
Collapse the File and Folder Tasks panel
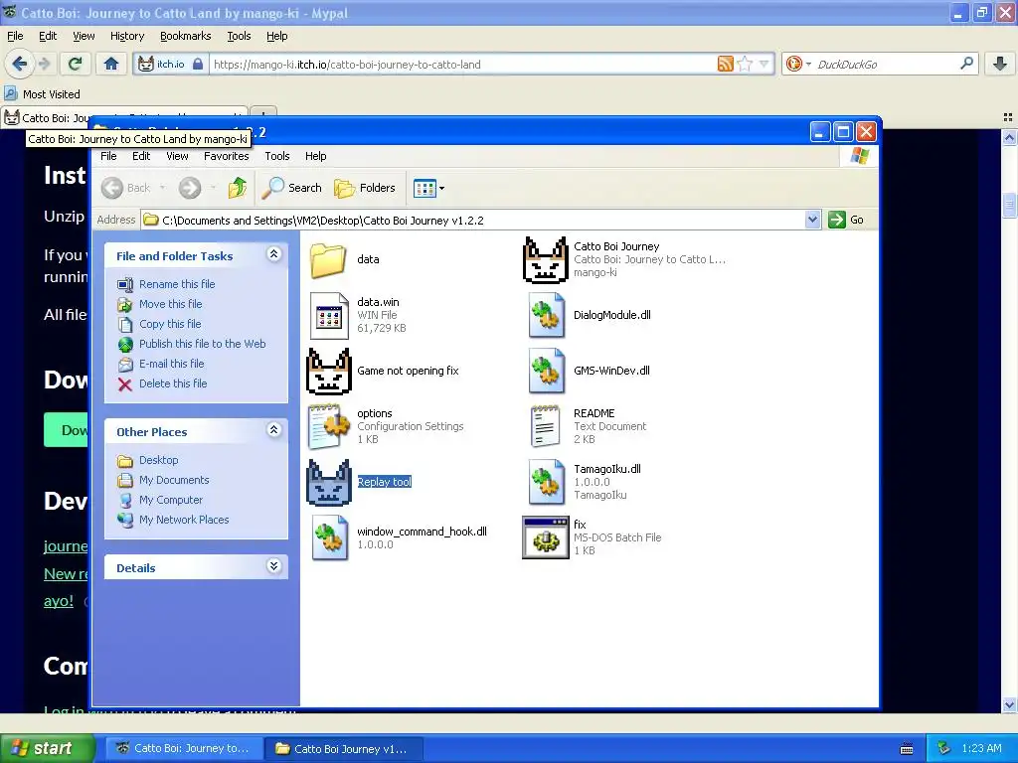click(274, 254)
